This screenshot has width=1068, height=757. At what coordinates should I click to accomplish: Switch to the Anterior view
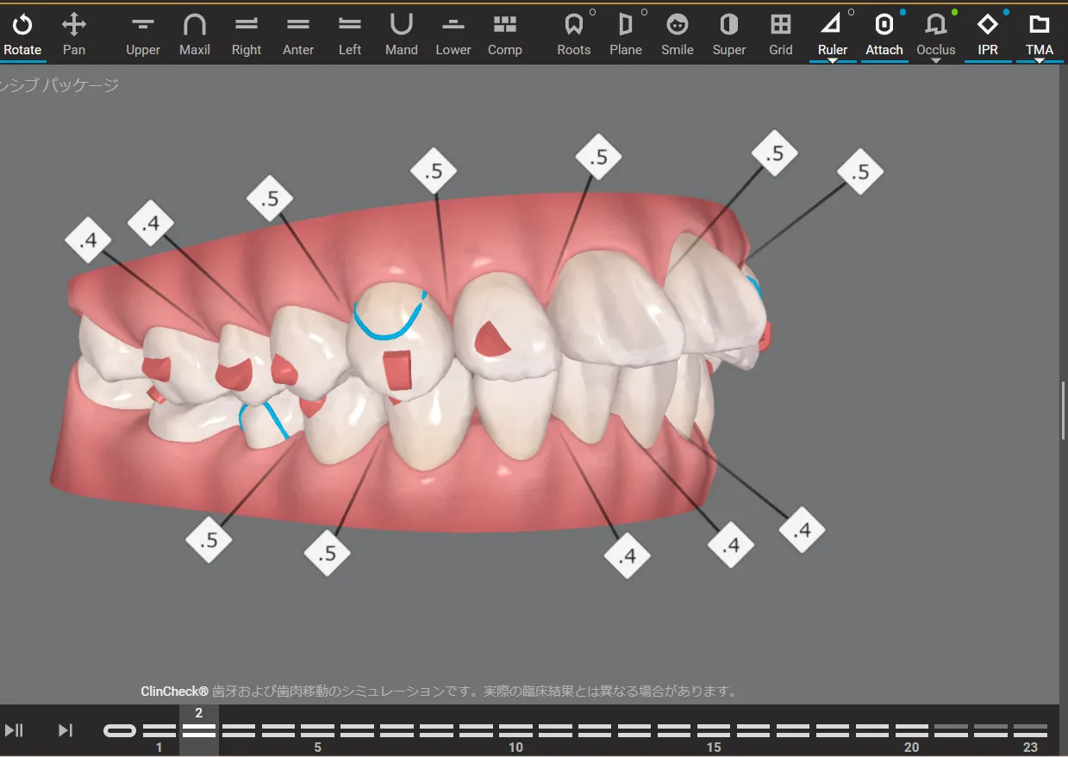[298, 34]
